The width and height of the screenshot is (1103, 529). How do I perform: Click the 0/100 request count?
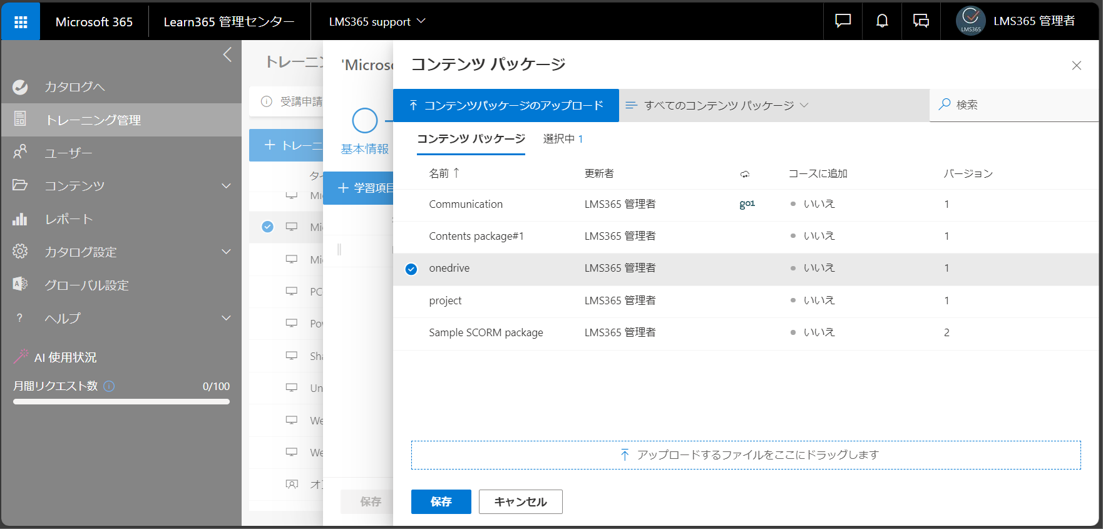coord(216,386)
